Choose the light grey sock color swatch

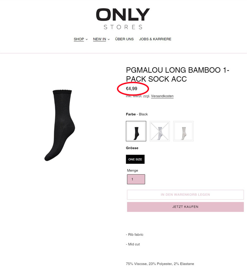(183, 131)
